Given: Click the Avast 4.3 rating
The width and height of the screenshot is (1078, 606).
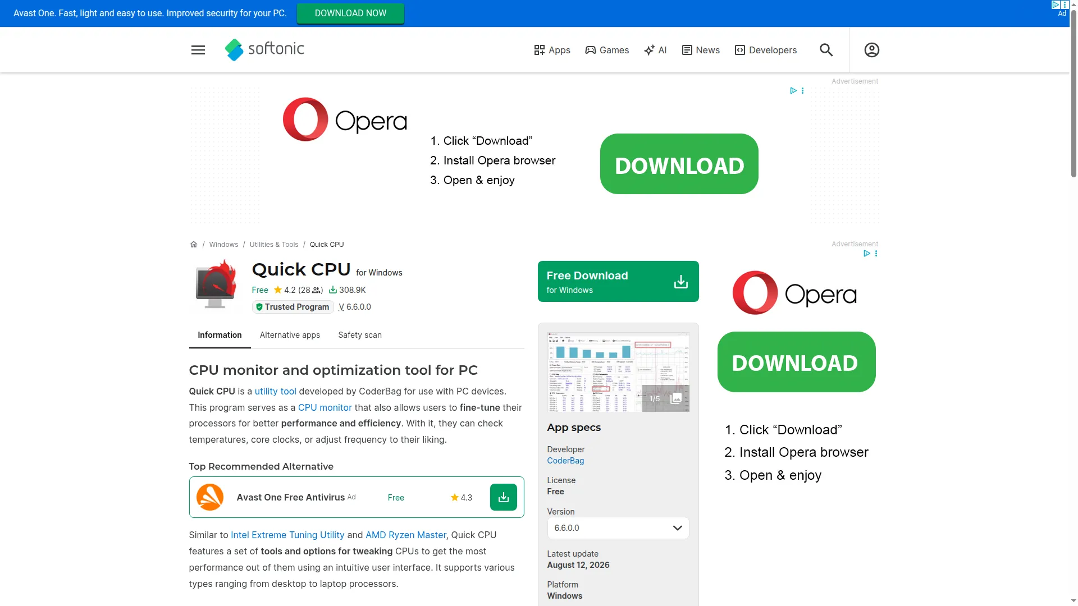Looking at the screenshot, I should [x=462, y=498].
